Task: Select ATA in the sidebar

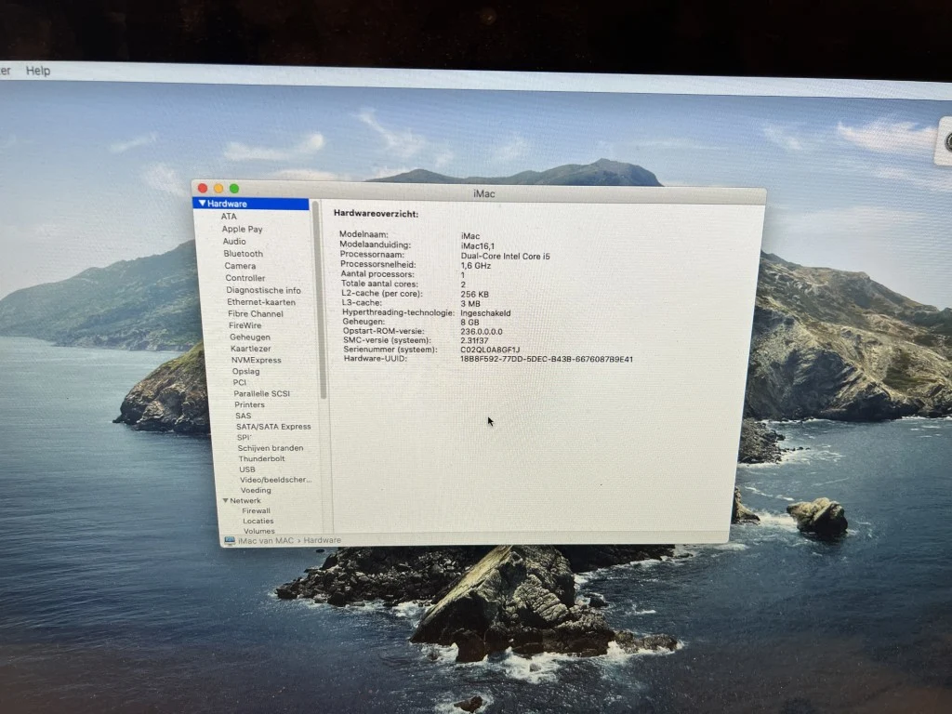Action: coord(229,216)
